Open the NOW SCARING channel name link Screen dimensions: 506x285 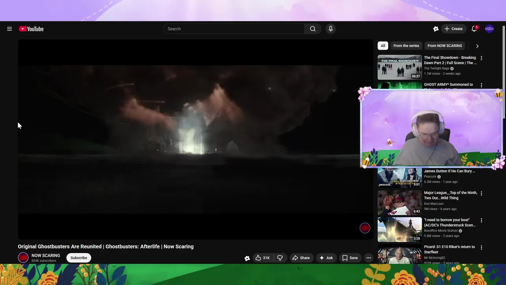[46, 255]
